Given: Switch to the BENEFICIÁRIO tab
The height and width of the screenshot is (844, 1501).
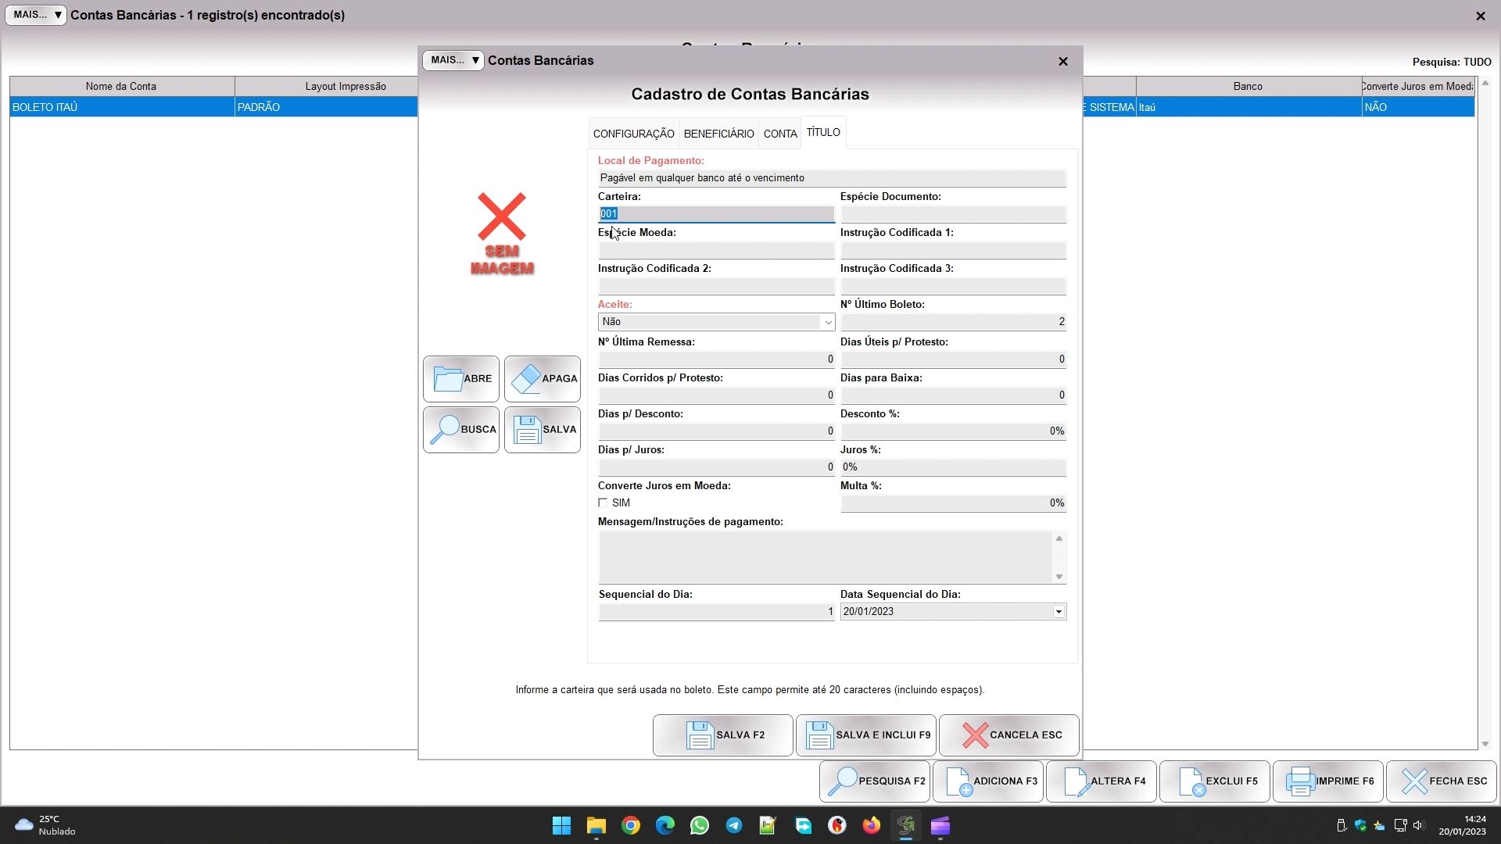Looking at the screenshot, I should pos(718,134).
